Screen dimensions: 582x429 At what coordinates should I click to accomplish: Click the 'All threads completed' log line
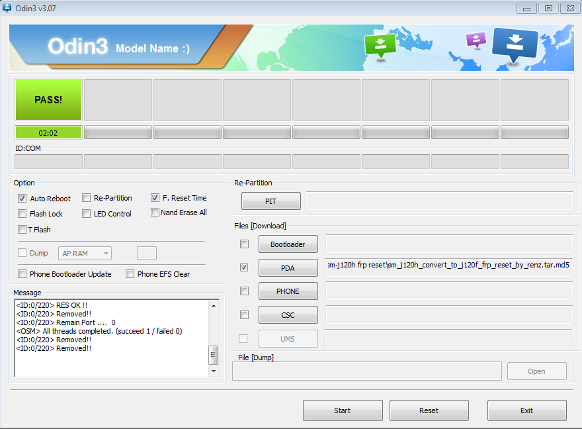[x=99, y=331]
